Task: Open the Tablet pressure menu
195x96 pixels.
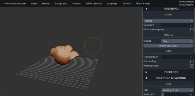Action: coord(94,4)
